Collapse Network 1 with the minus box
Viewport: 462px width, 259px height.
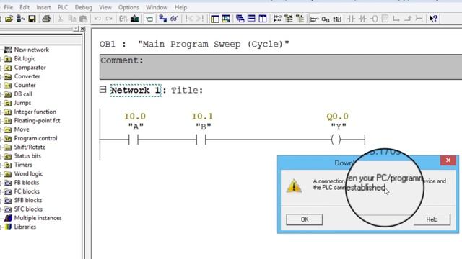(103, 89)
